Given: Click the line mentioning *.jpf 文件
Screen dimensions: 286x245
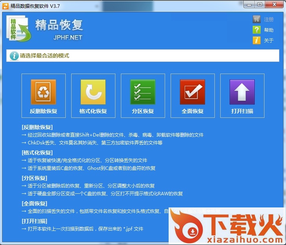Looking at the screenshot, I should [x=83, y=229].
